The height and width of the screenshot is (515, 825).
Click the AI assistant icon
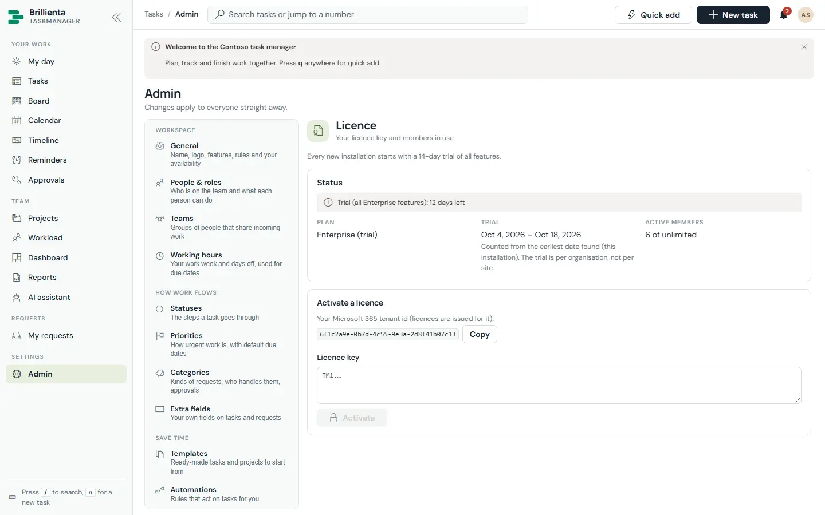[17, 297]
